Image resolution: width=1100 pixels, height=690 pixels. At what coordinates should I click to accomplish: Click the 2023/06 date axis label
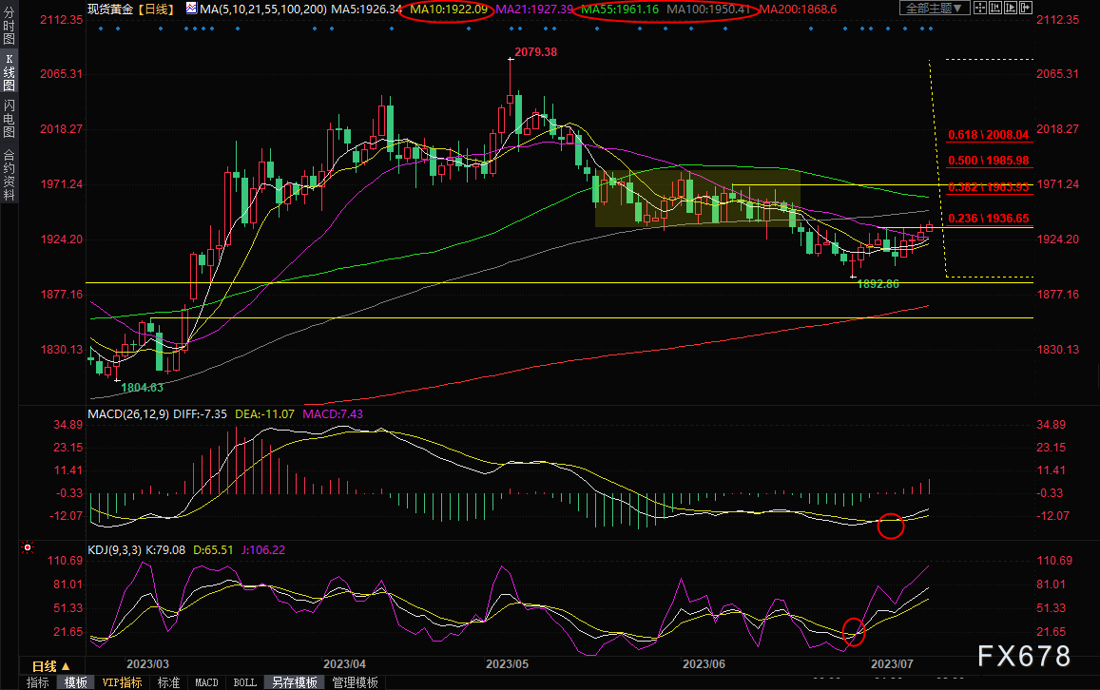[704, 663]
